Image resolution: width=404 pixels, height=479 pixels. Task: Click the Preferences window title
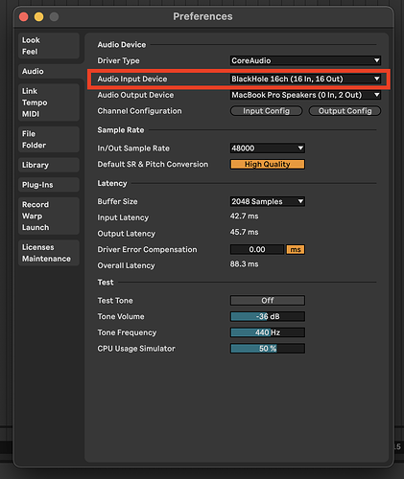click(x=202, y=16)
